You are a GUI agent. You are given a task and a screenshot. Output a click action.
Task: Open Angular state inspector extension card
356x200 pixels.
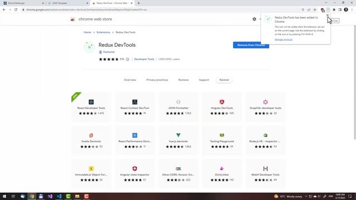coord(135,174)
